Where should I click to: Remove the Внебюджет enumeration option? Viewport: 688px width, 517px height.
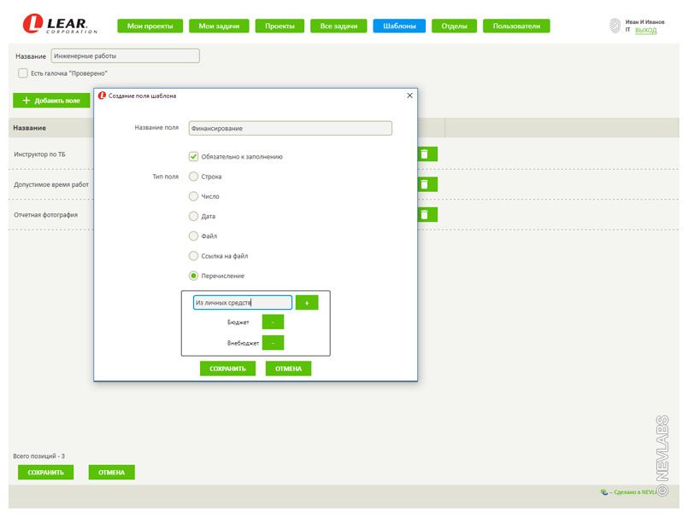click(273, 343)
